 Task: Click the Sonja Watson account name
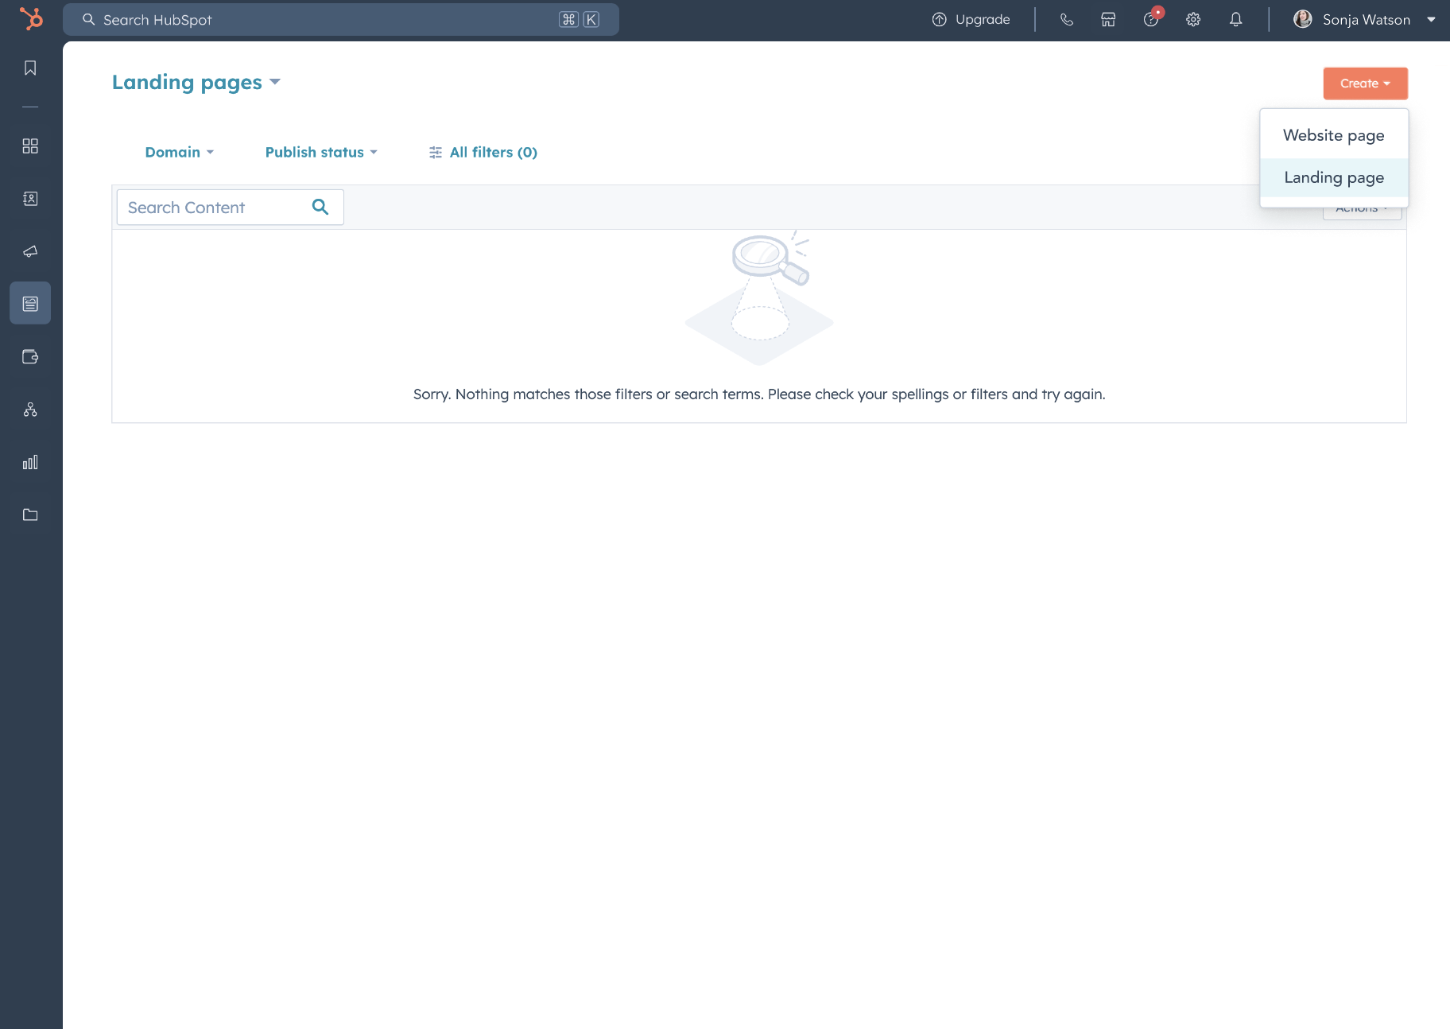(1367, 20)
